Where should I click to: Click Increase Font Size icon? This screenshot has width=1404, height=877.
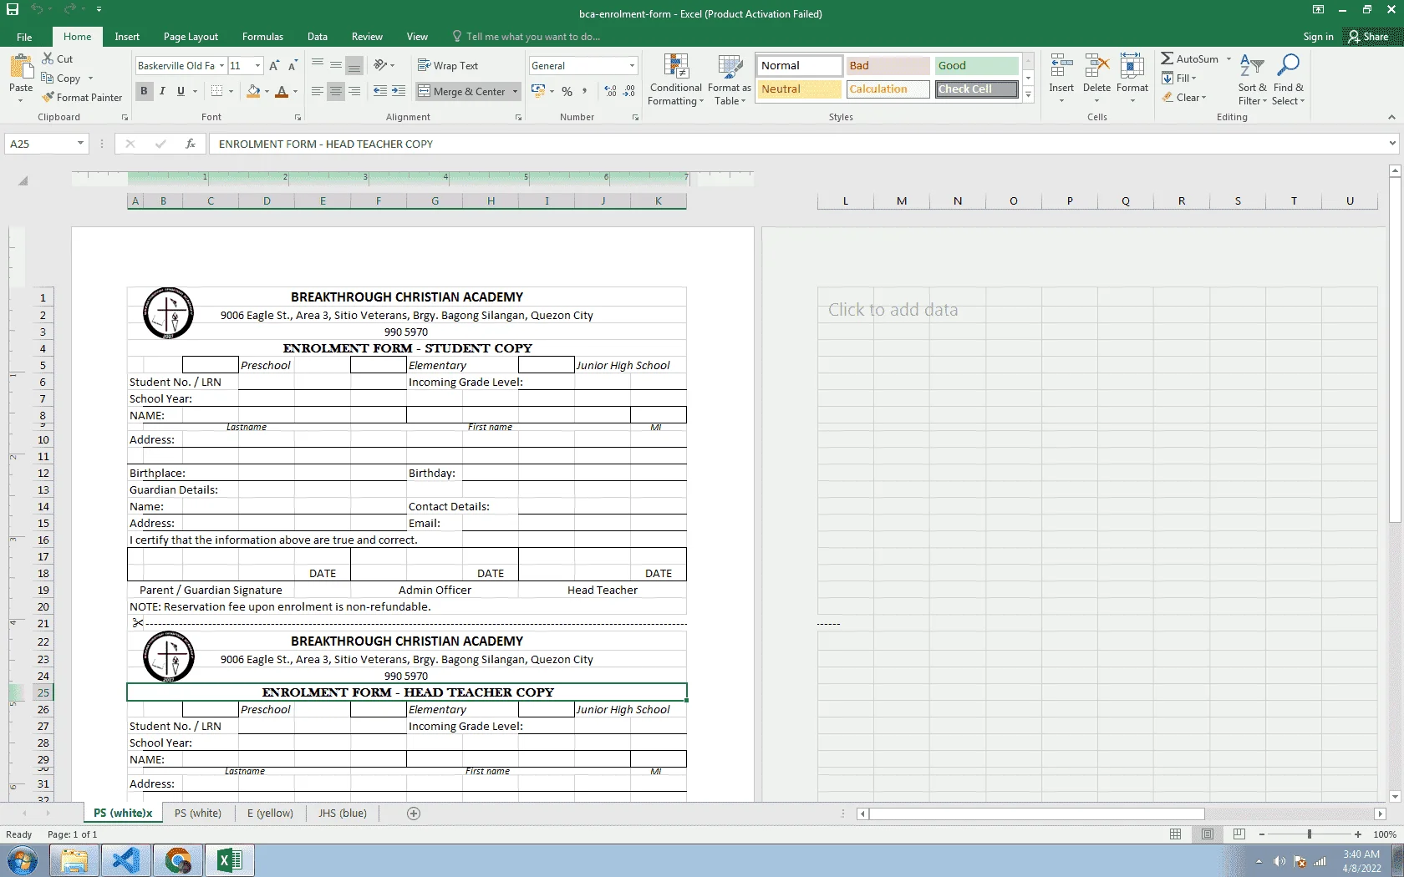tap(274, 66)
